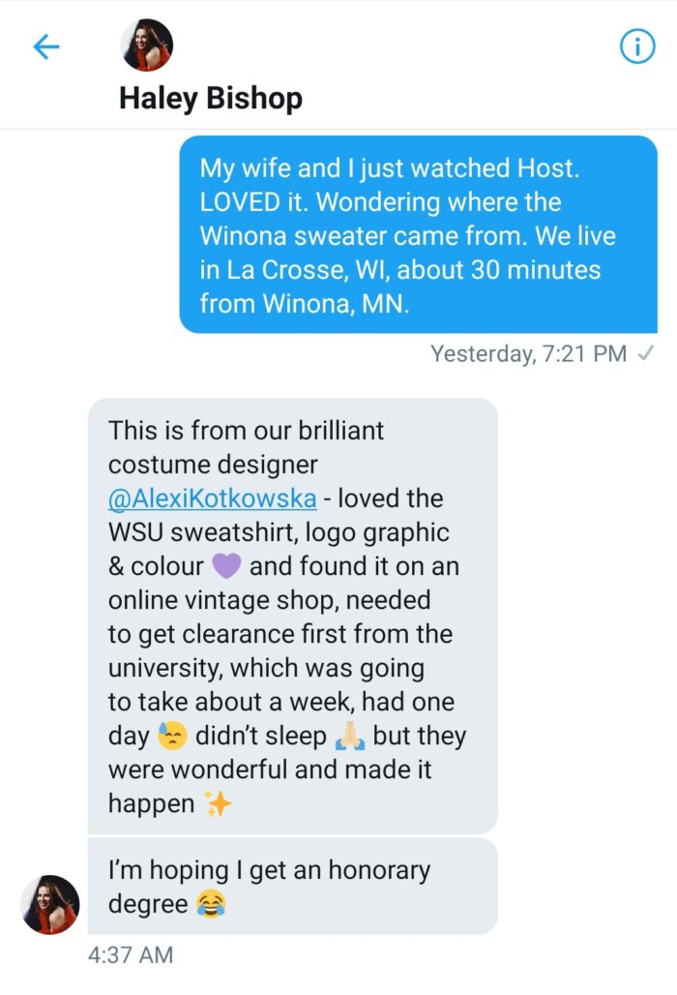Tap the sparkles emoji
677x995 pixels.
(219, 804)
